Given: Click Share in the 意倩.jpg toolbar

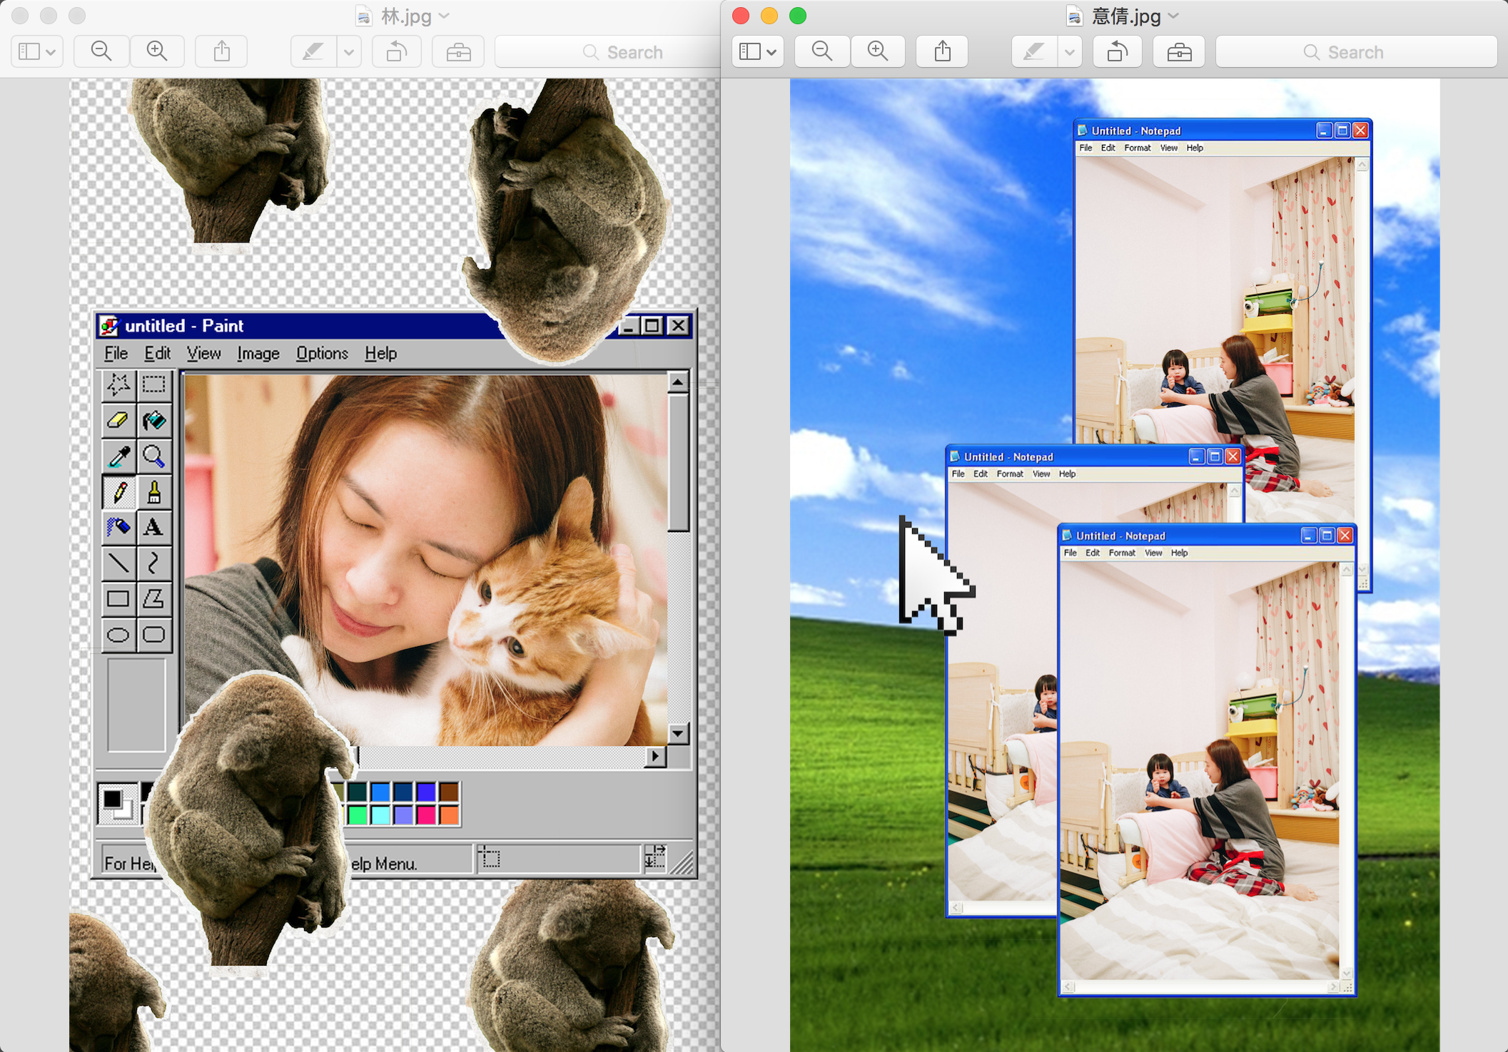Looking at the screenshot, I should tap(942, 51).
